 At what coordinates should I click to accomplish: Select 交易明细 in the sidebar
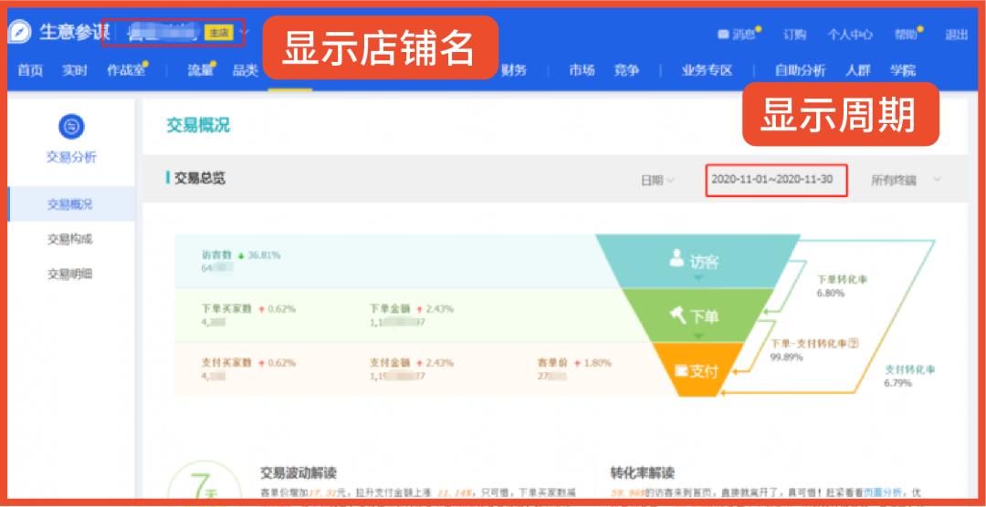pyautogui.click(x=70, y=274)
